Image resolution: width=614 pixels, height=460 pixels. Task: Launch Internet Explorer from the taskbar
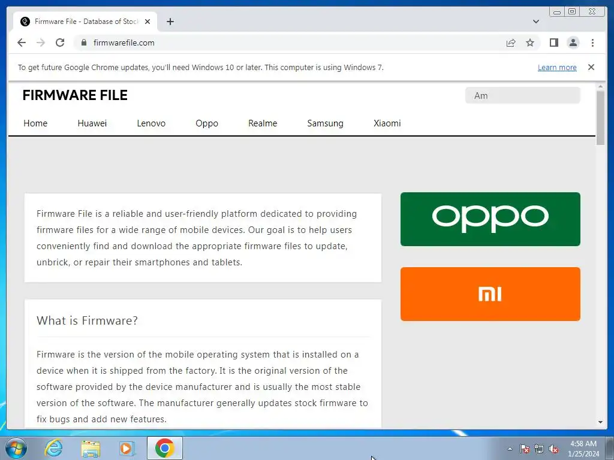pyautogui.click(x=53, y=448)
